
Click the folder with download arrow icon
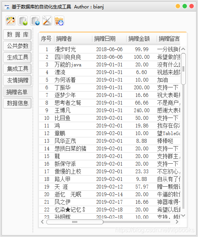point(59,21)
